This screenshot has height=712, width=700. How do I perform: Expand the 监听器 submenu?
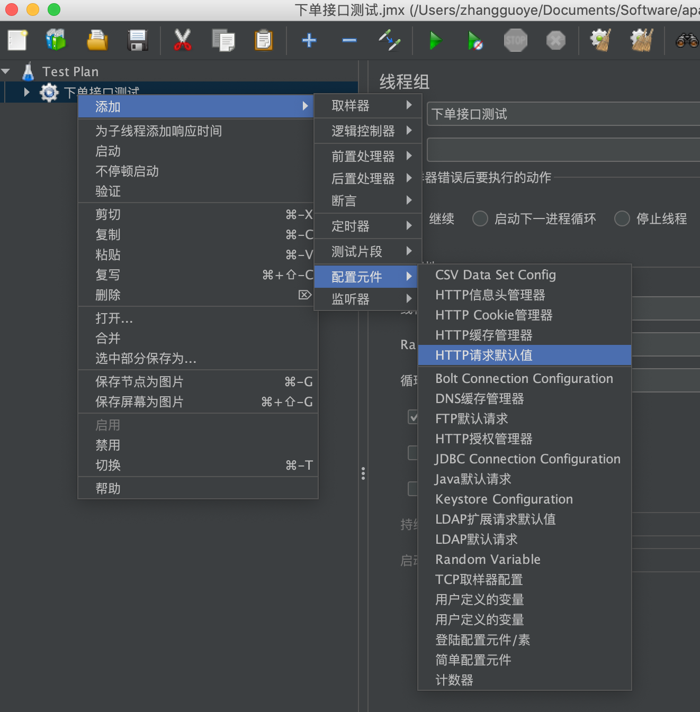click(368, 299)
